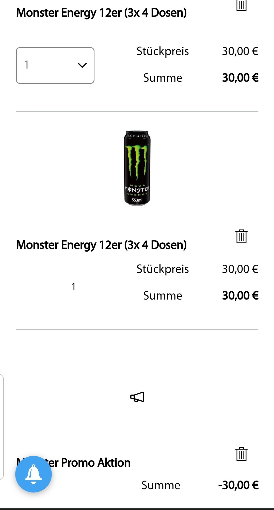Click the Summe label of promo entry
274x510 pixels.
point(161,485)
